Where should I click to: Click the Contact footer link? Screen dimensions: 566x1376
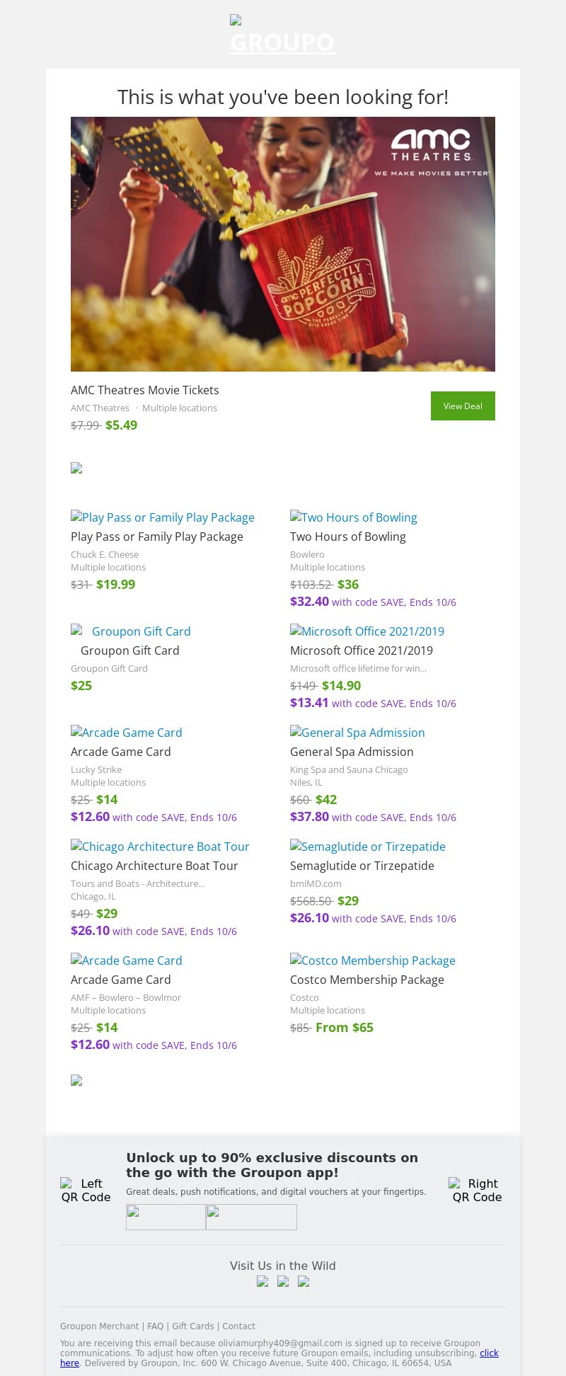pyautogui.click(x=239, y=1326)
